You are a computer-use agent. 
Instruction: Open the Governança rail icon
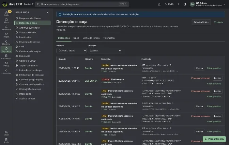tap(6, 57)
